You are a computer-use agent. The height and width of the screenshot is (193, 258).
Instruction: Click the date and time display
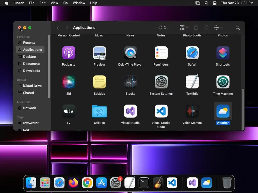237,3
